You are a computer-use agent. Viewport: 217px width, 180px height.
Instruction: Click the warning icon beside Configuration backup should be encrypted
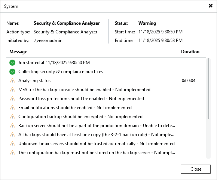[12, 117]
